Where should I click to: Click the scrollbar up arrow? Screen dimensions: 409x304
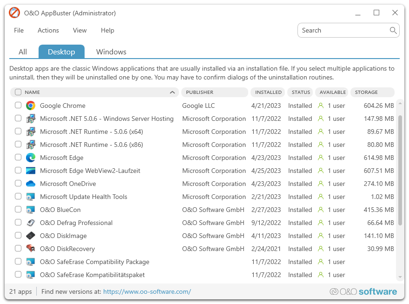click(x=400, y=104)
